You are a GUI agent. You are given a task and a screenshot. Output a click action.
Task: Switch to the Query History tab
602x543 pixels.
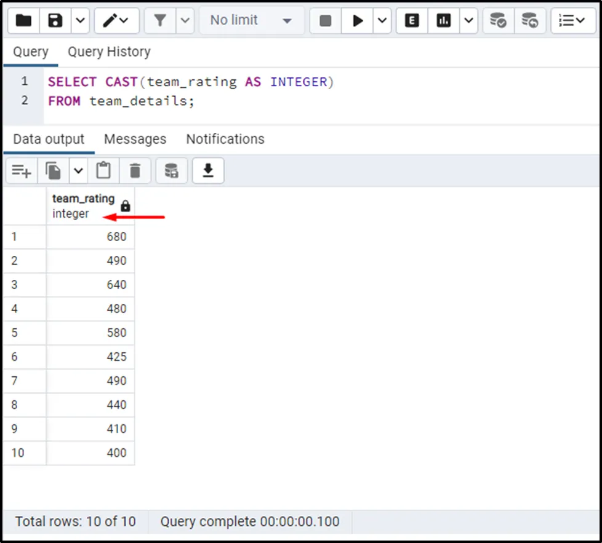(x=109, y=52)
